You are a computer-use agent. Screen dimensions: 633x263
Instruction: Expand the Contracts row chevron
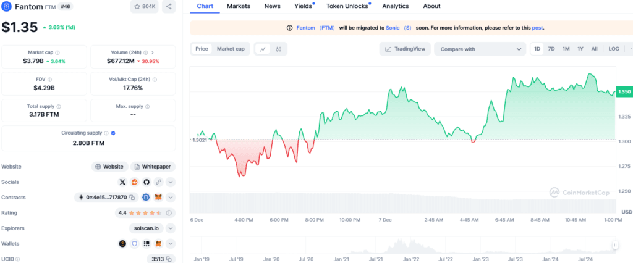point(171,198)
